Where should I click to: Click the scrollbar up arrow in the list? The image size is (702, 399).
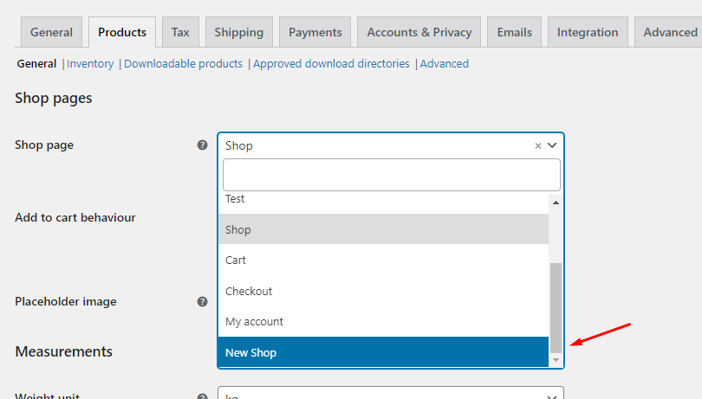(556, 203)
